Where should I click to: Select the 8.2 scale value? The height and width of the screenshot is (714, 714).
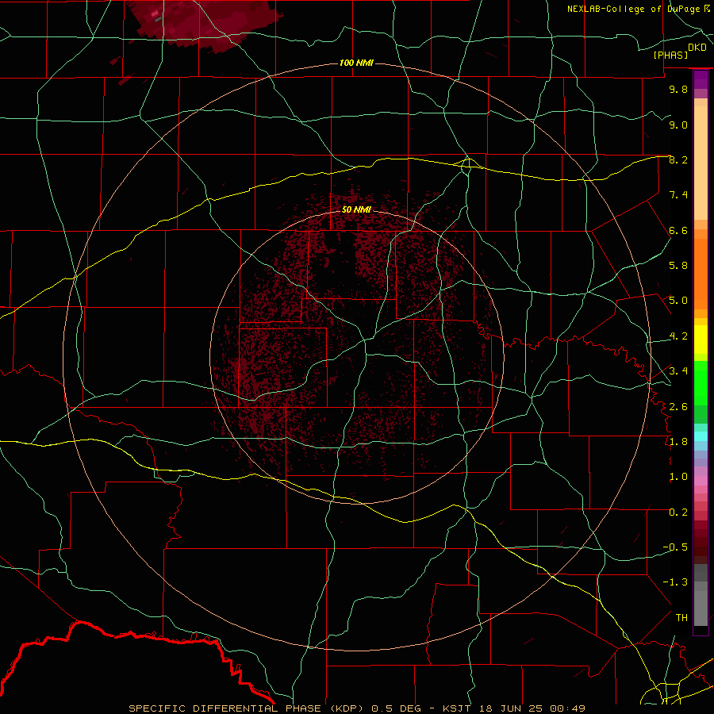[678, 159]
